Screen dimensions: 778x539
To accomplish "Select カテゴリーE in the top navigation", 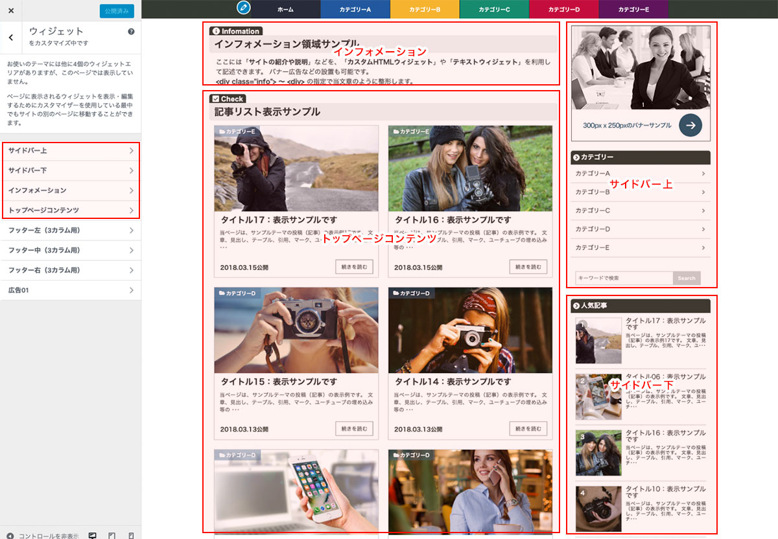I will click(x=633, y=9).
